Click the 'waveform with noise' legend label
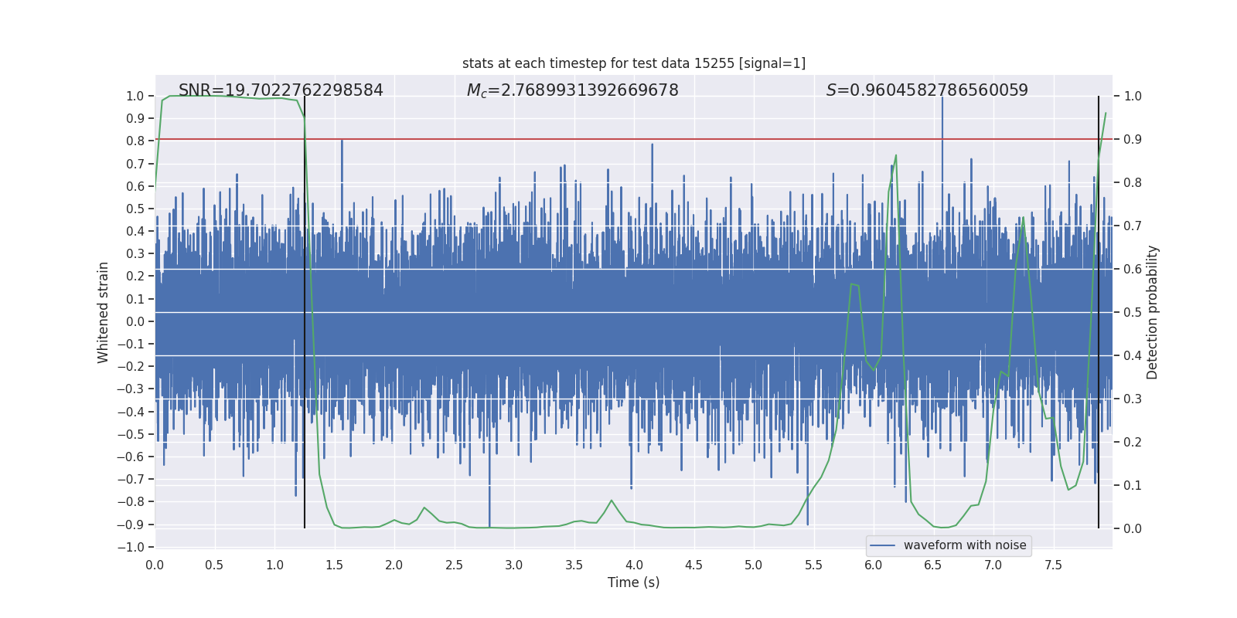 965,545
